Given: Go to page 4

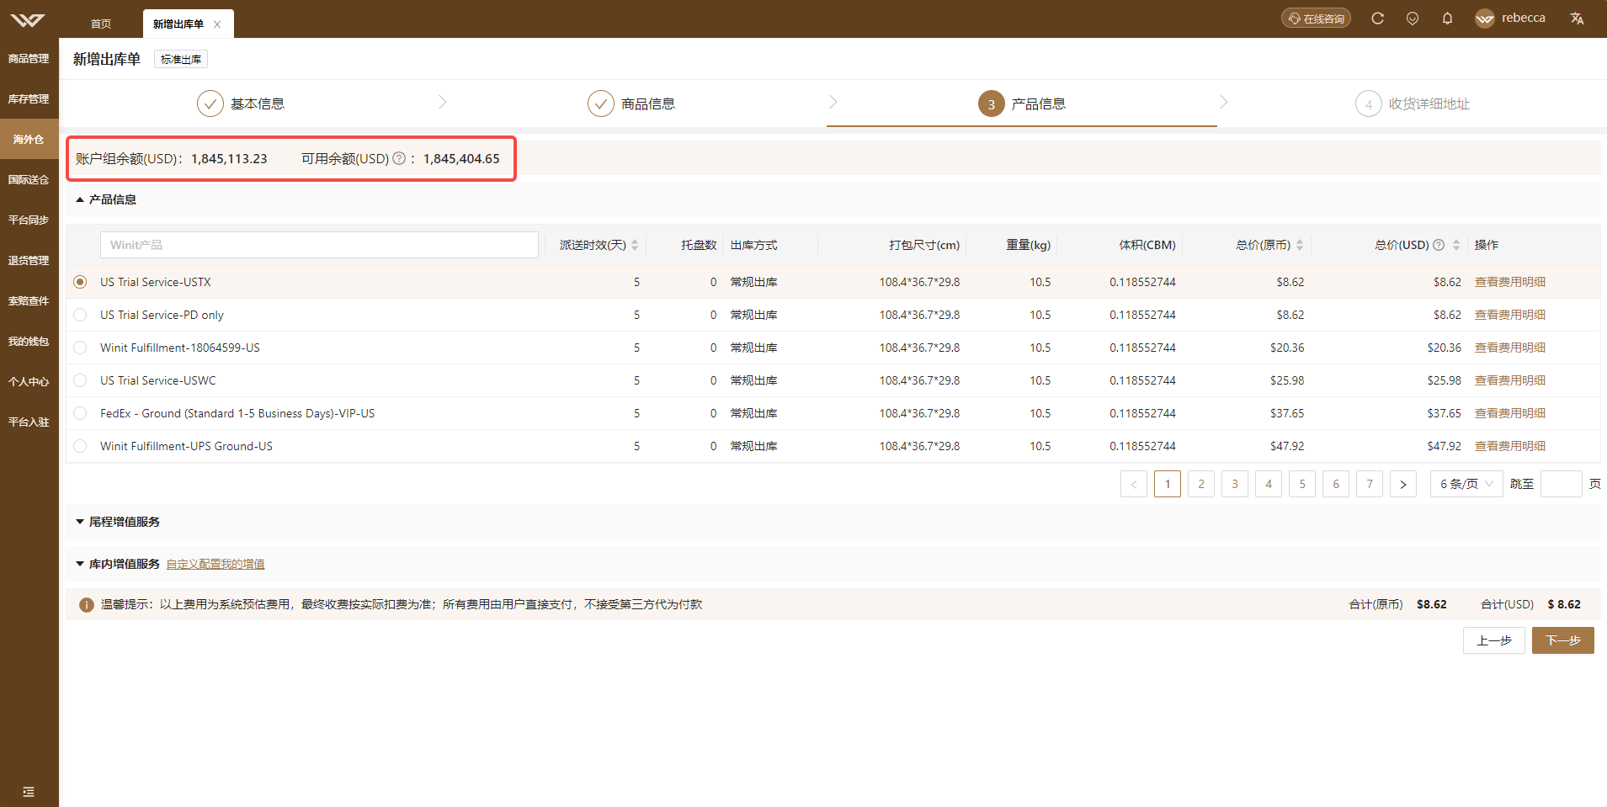Looking at the screenshot, I should pyautogui.click(x=1269, y=484).
